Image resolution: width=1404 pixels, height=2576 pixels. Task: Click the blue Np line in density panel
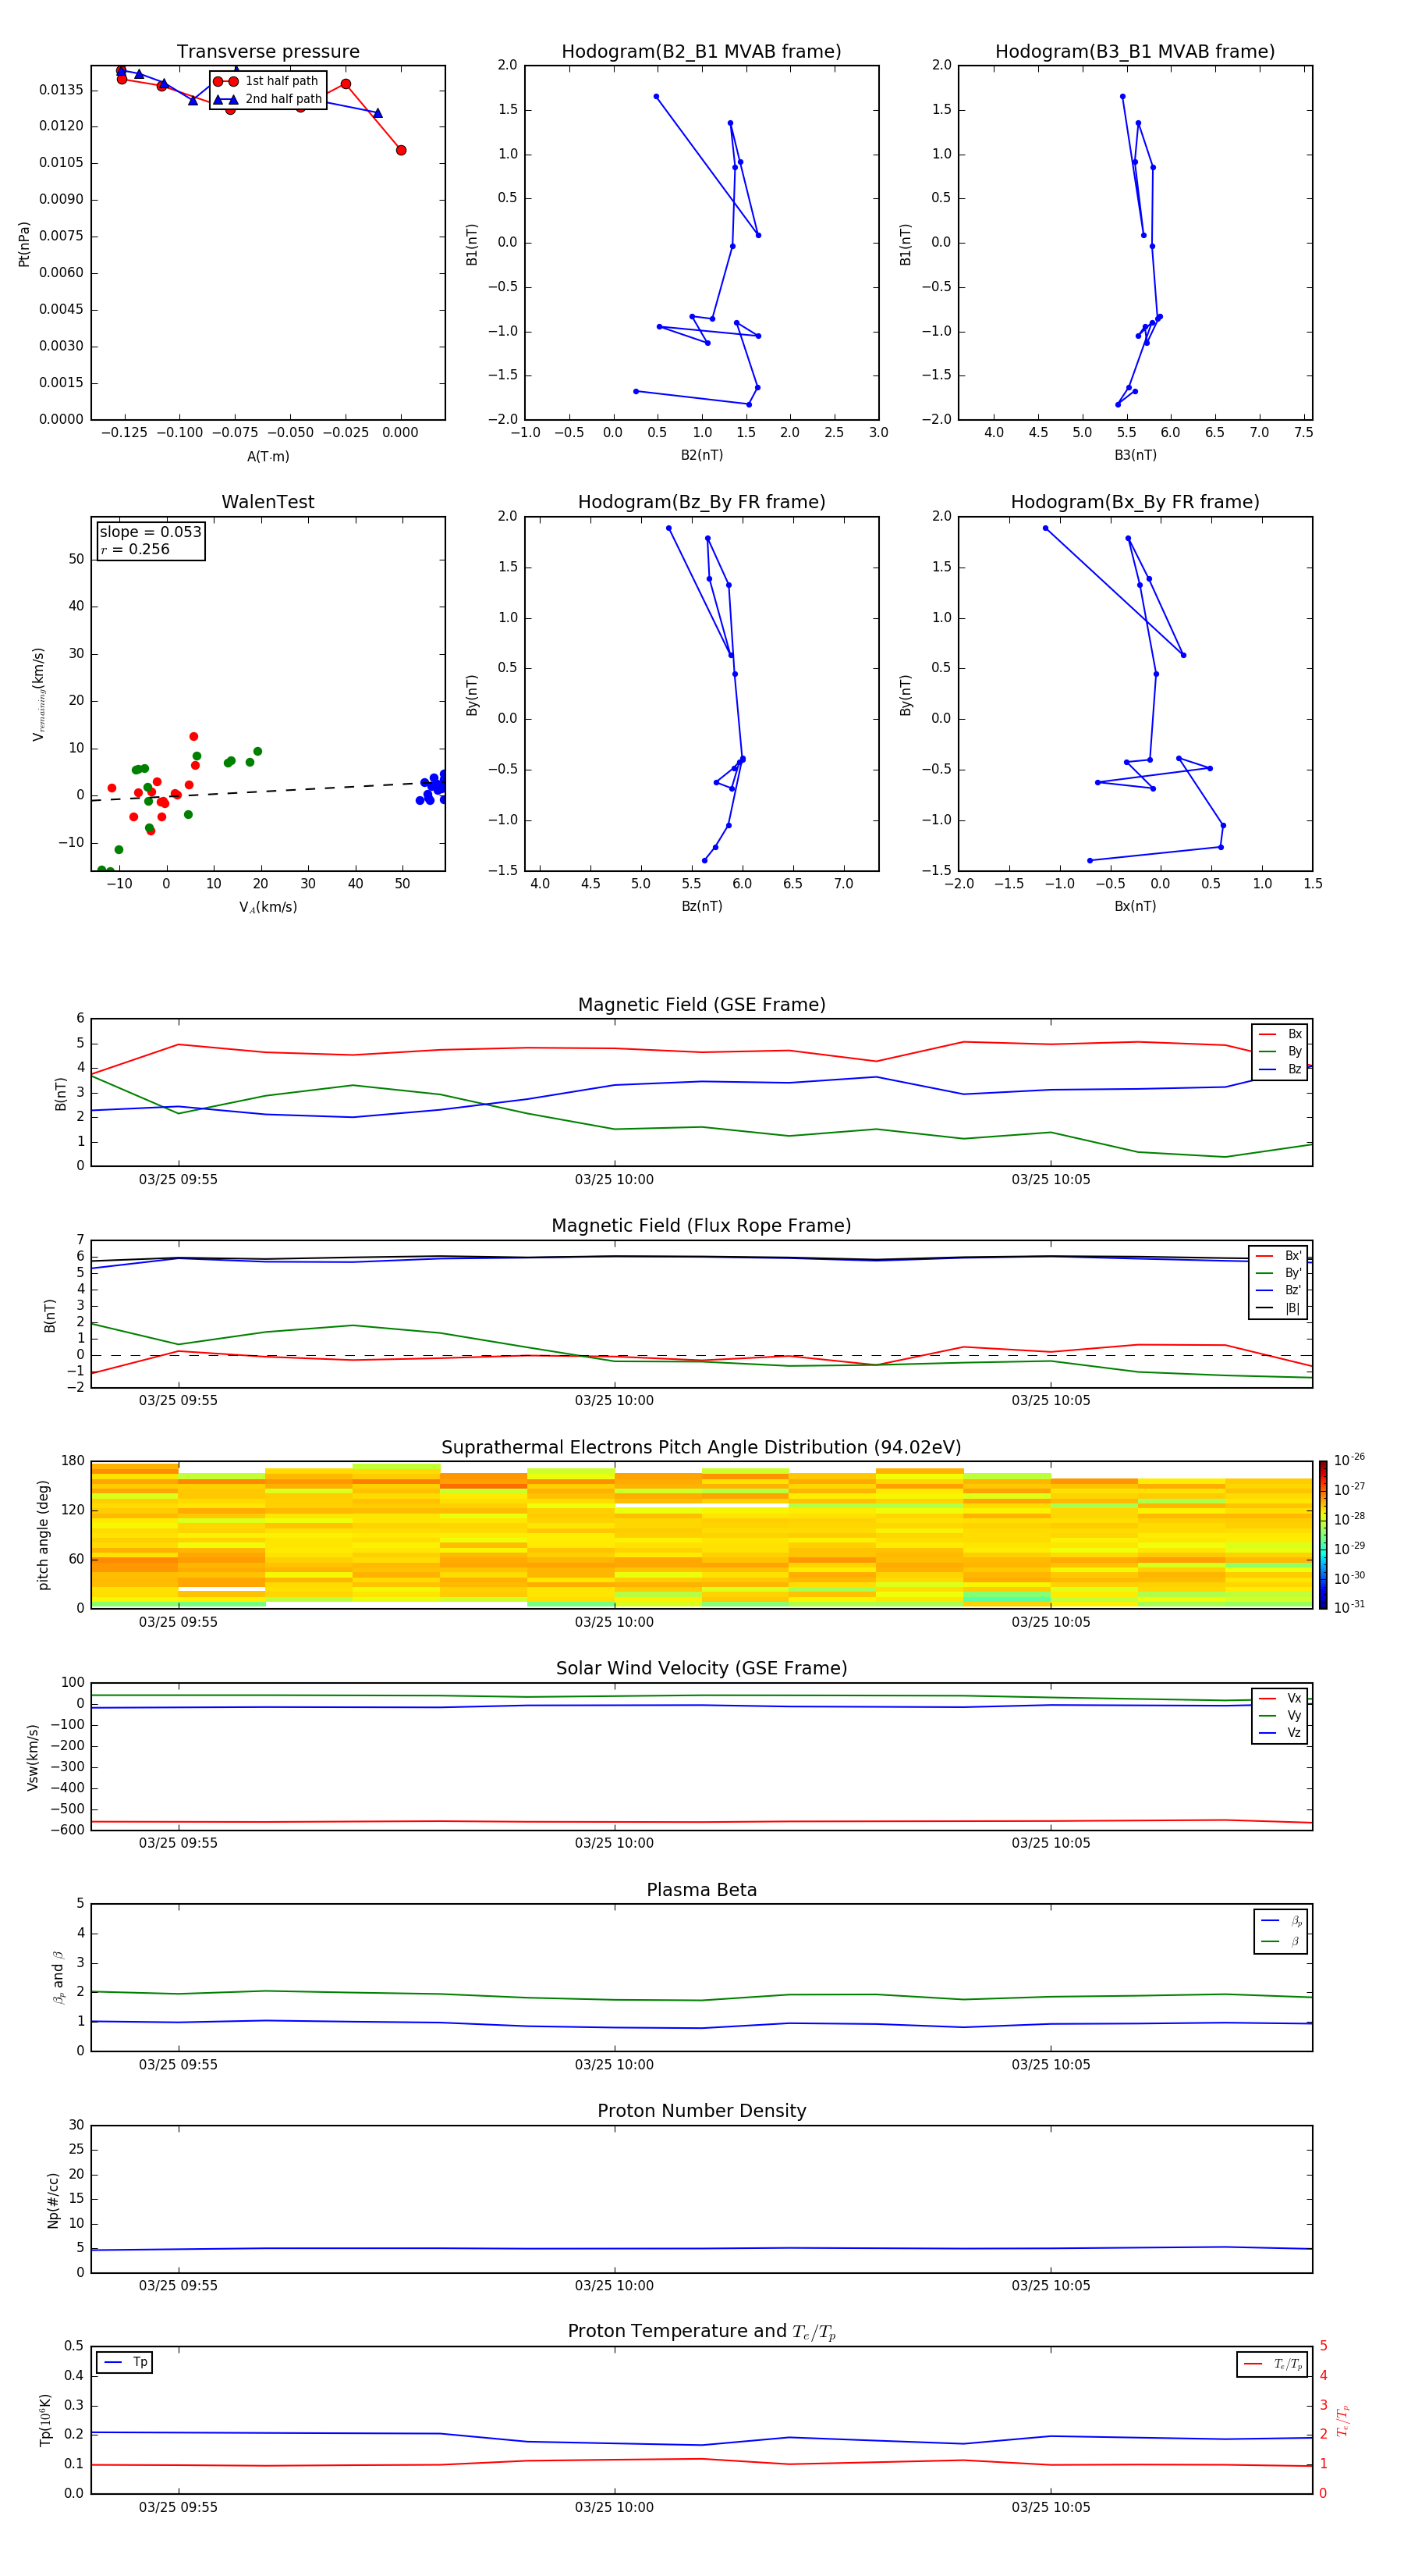701,2249
